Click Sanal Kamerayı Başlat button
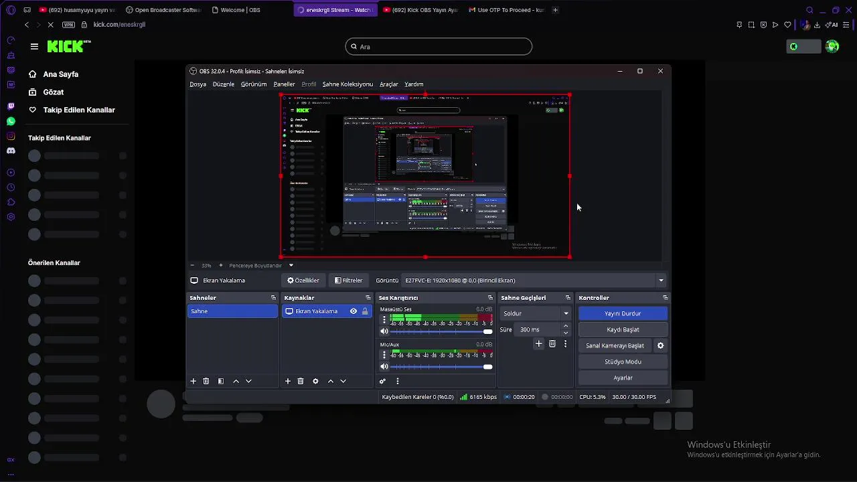Viewport: 857px width, 482px height. (x=615, y=345)
